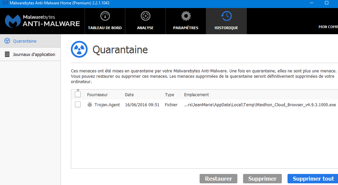The width and height of the screenshot is (338, 185).
Task: Click the Supprimer tout button
Action: [313, 179]
